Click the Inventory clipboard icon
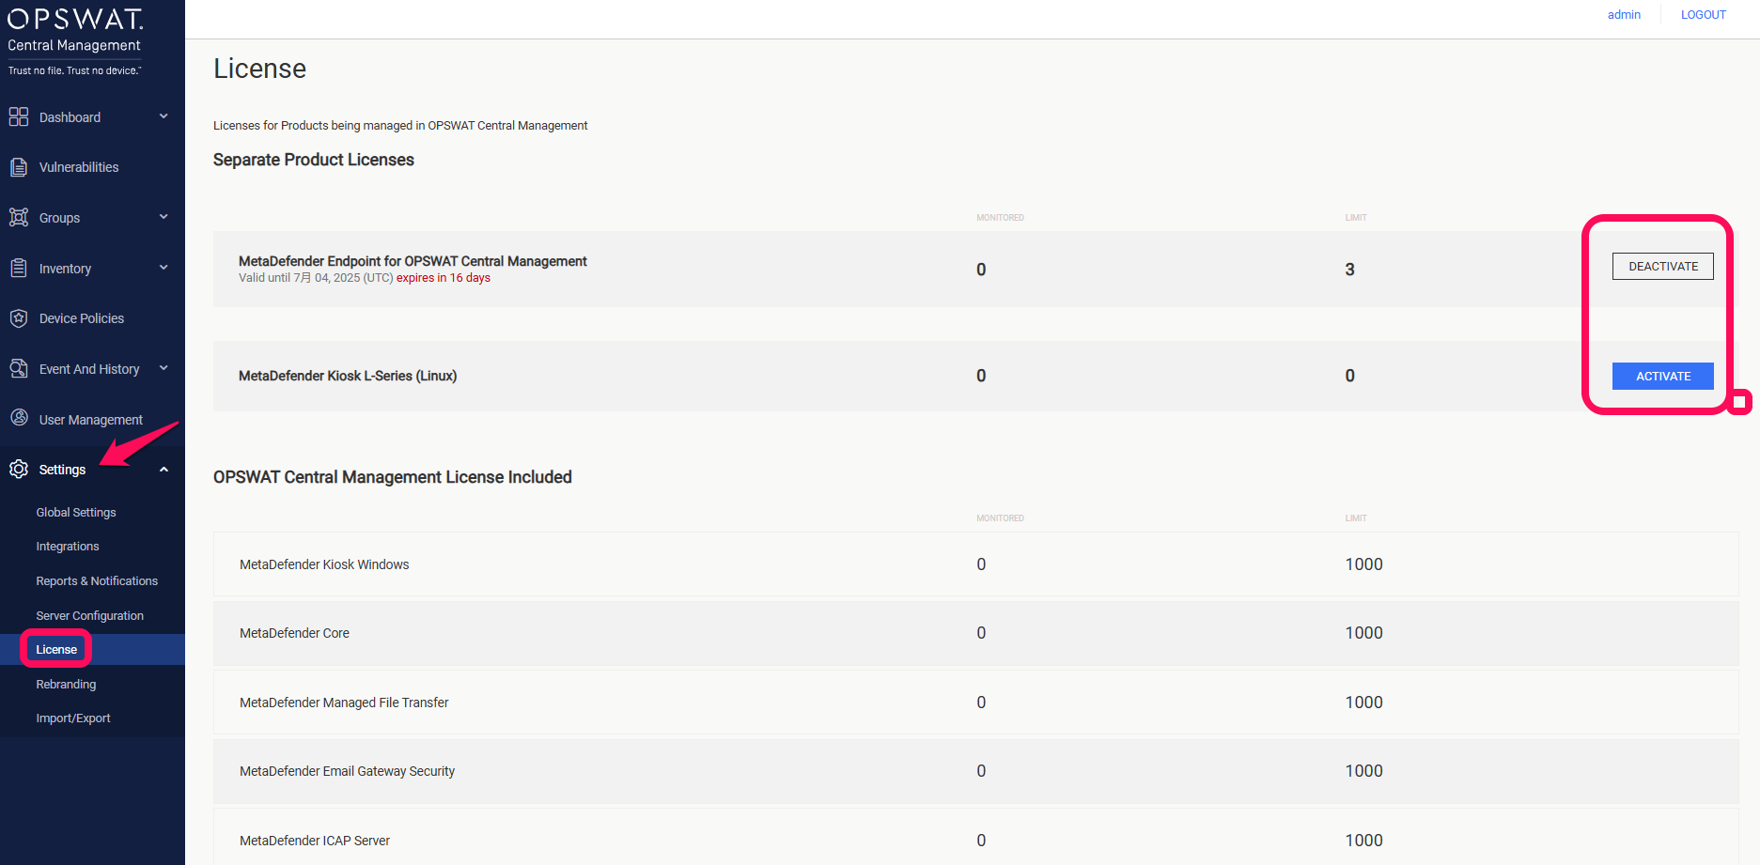This screenshot has width=1760, height=865. coord(19,268)
